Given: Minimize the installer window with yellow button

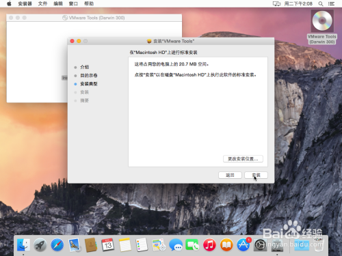Looking at the screenshot, I should pyautogui.click(x=79, y=41).
